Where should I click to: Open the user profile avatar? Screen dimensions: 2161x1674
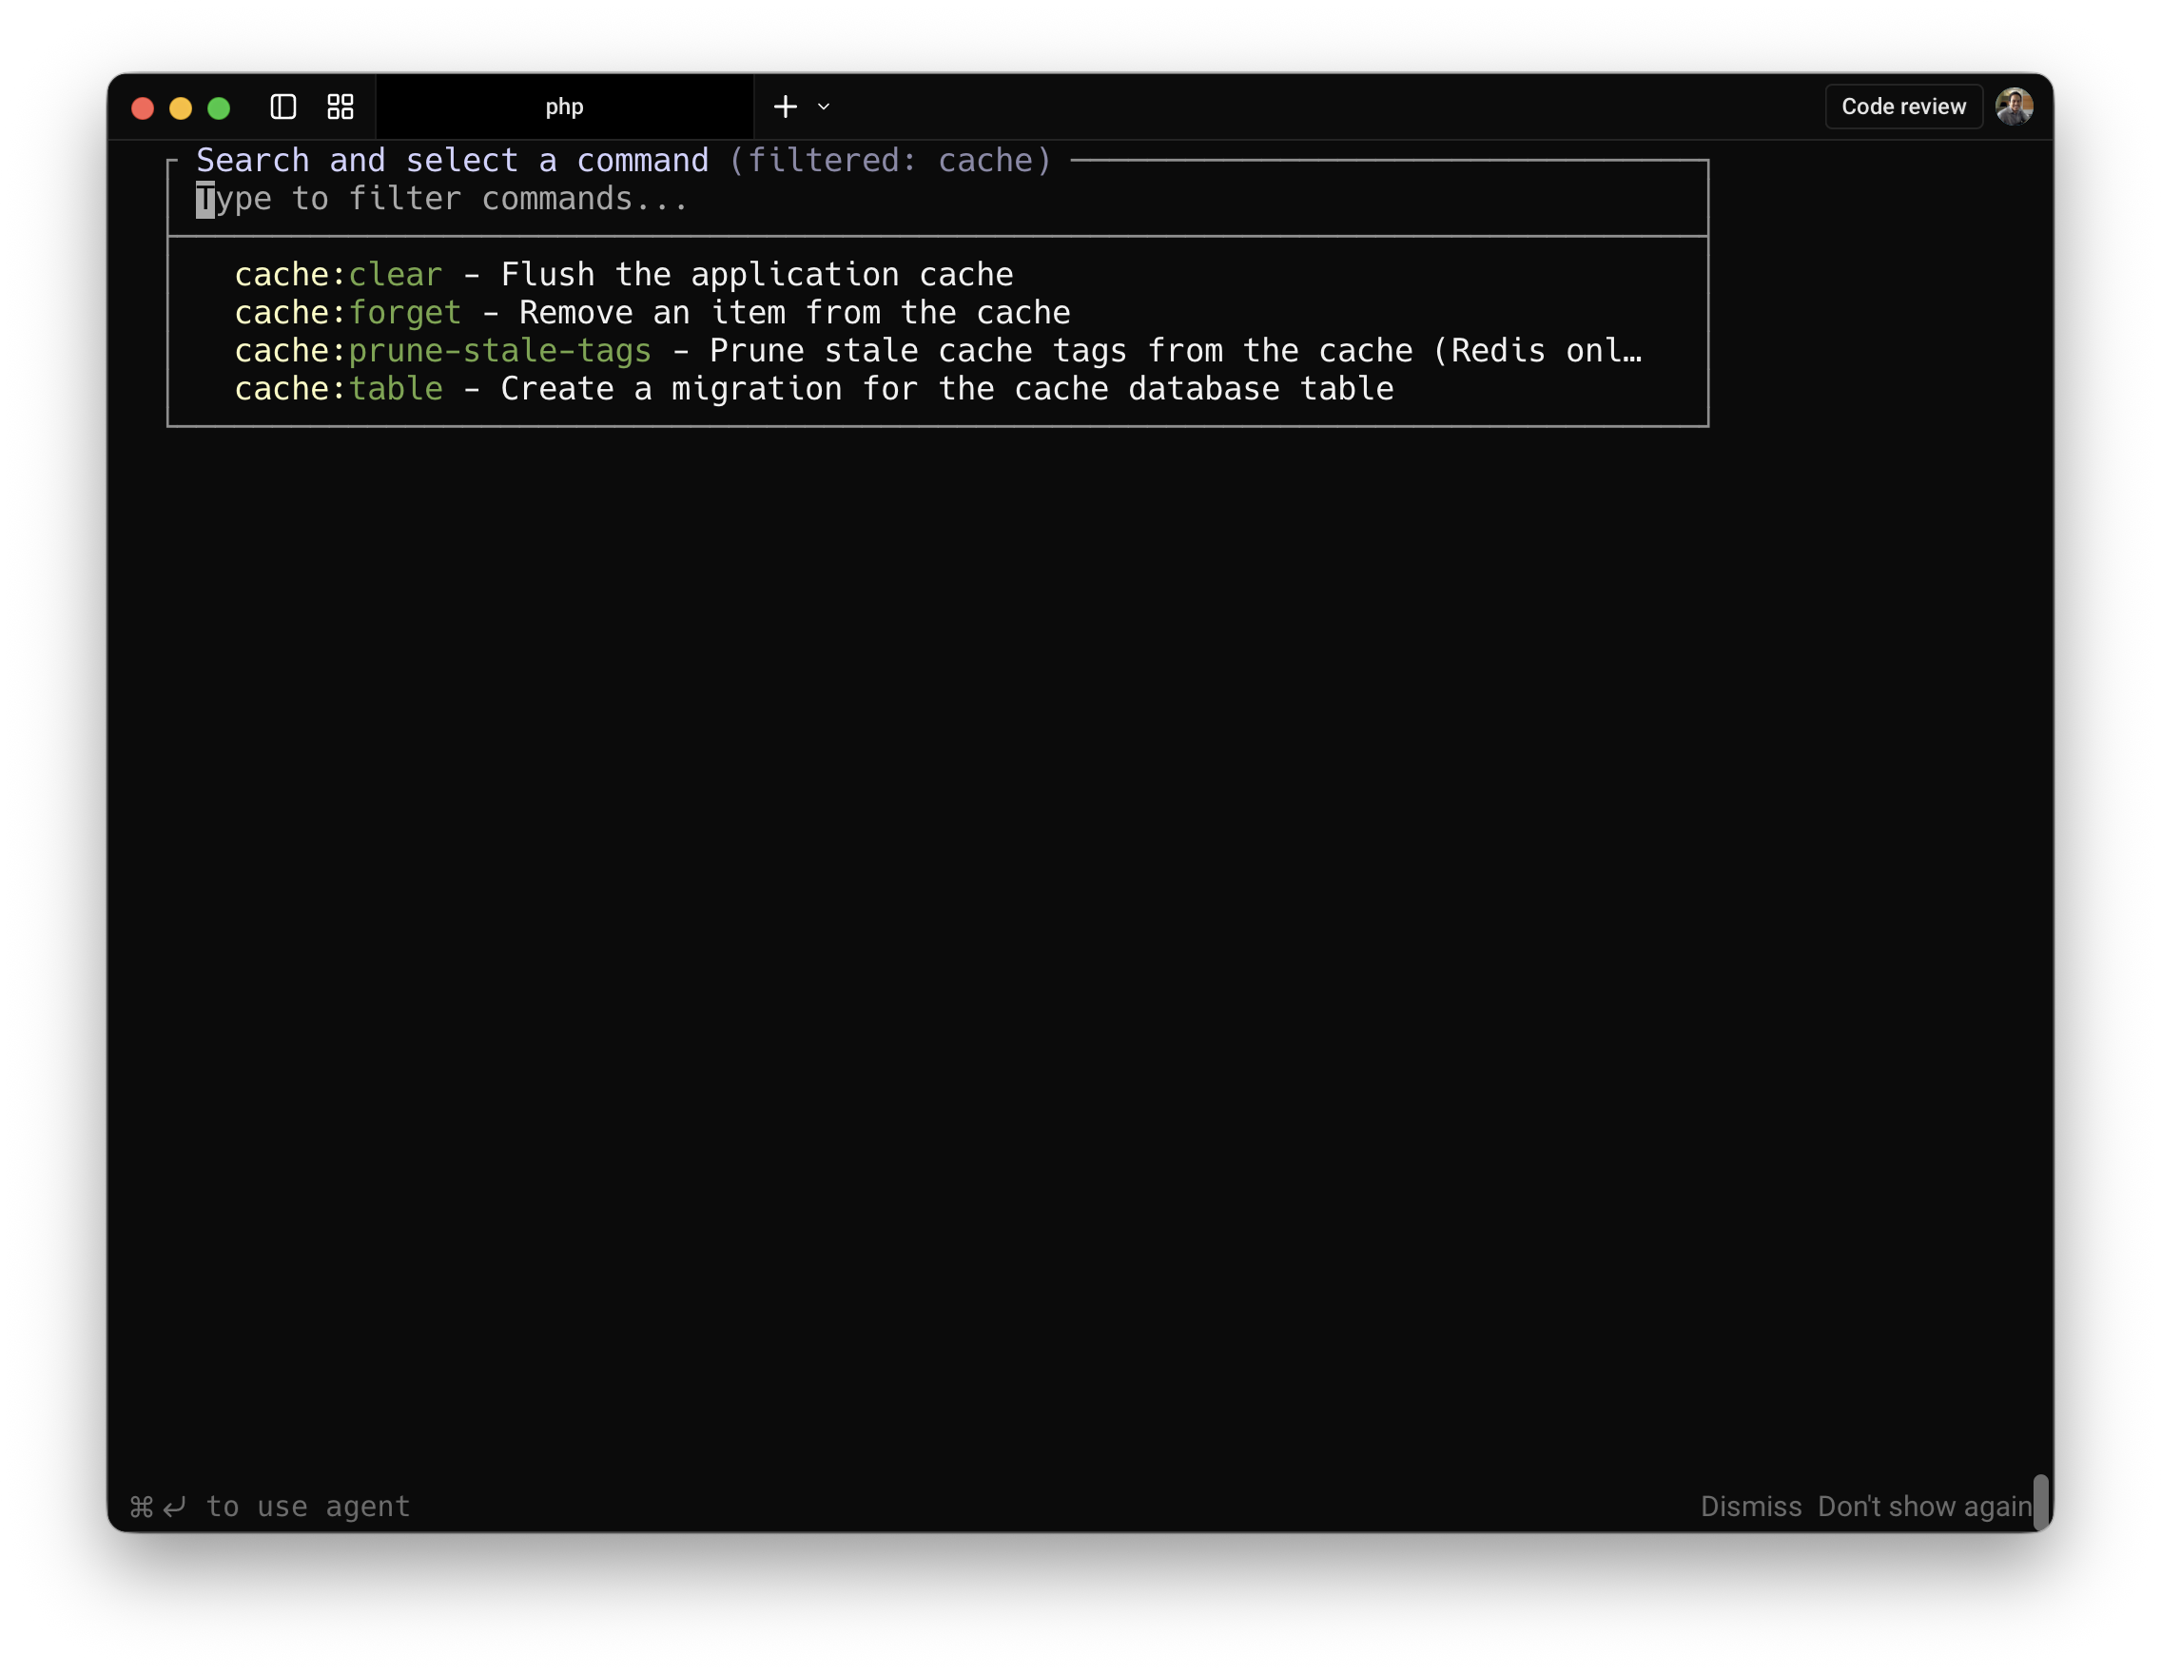coord(2014,107)
